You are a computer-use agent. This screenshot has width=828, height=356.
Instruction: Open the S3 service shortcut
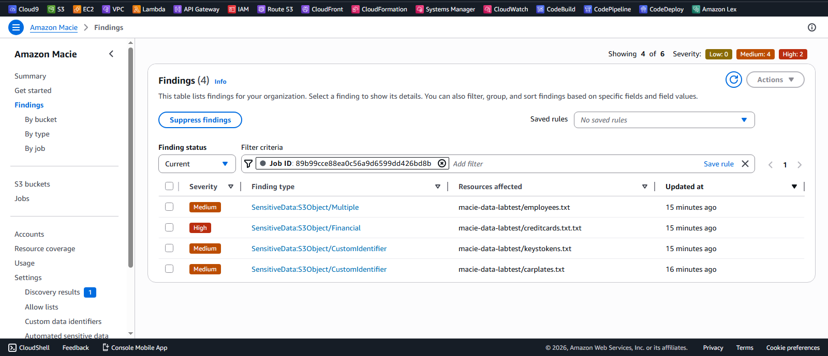tap(55, 9)
